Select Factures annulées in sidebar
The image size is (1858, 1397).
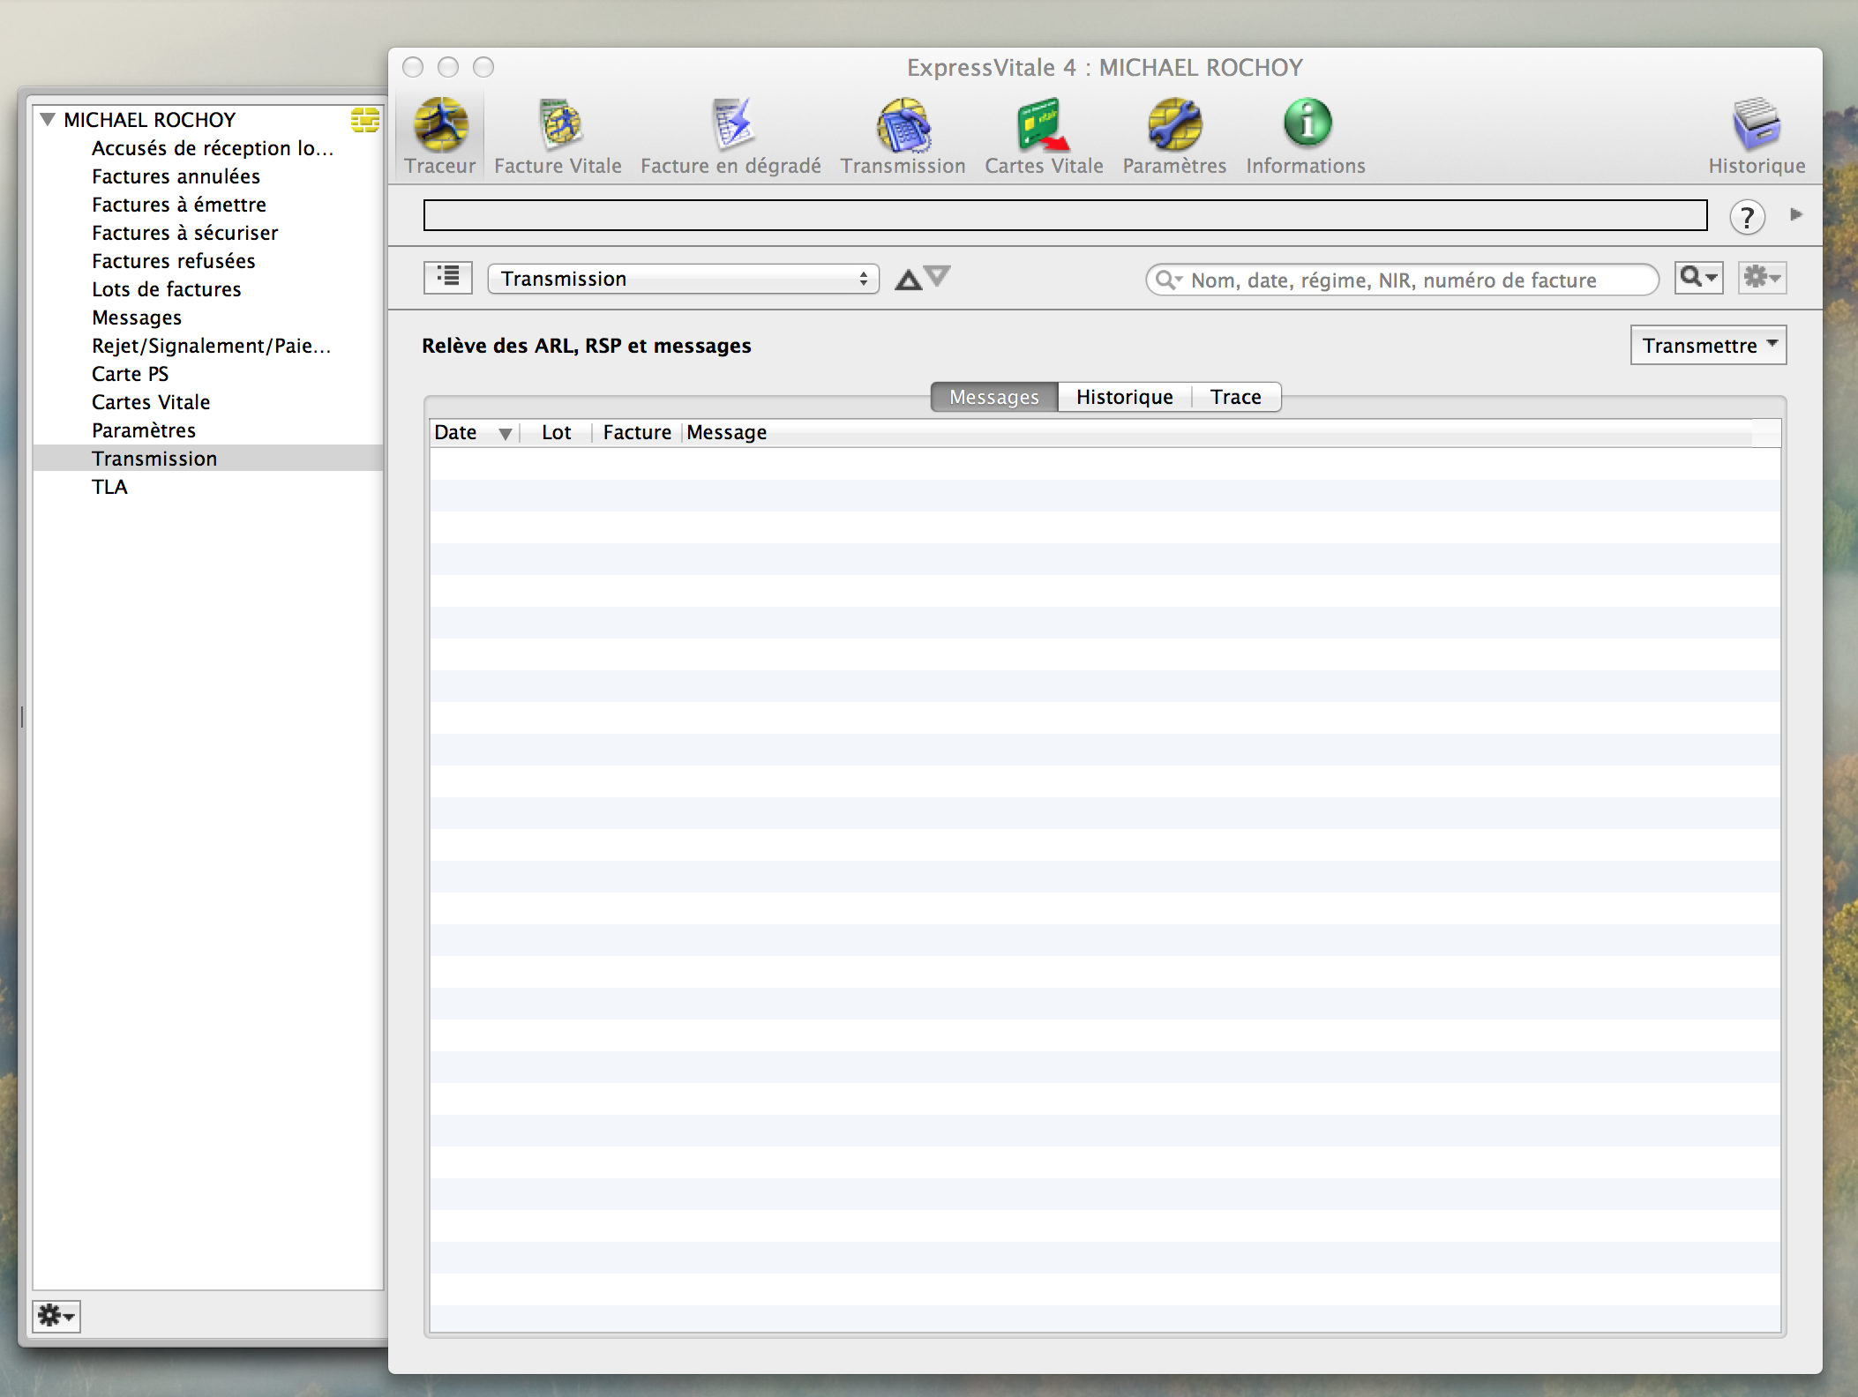point(176,176)
